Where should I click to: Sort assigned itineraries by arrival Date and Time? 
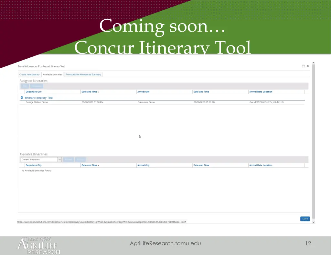[x=201, y=92]
